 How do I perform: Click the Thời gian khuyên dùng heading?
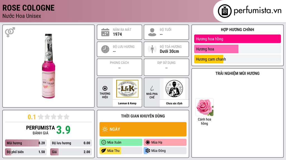point(143,116)
